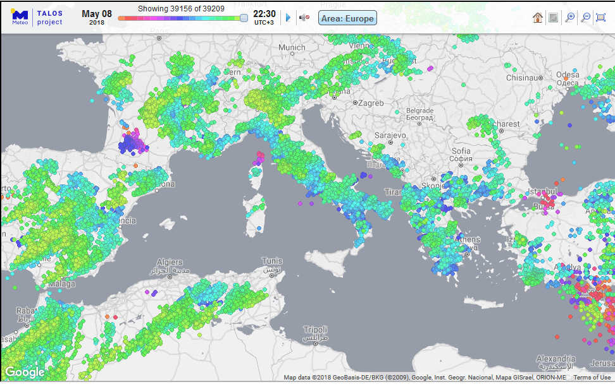This screenshot has height=389, width=615.
Task: Play the lightning animation
Action: coord(289,18)
